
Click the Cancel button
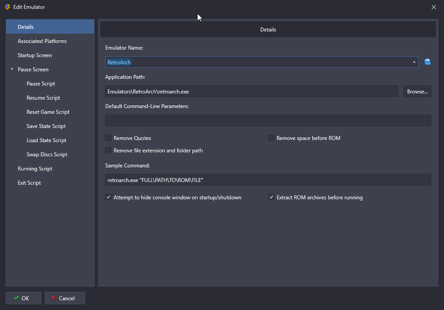pos(65,298)
